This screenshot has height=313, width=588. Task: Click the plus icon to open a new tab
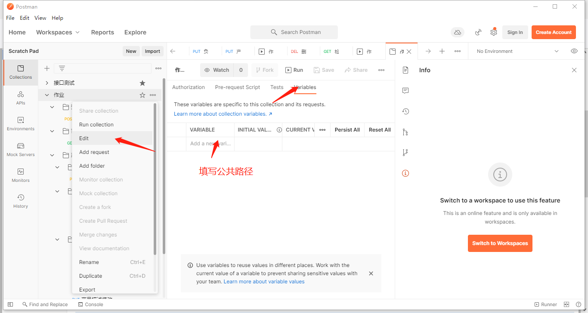pyautogui.click(x=442, y=51)
